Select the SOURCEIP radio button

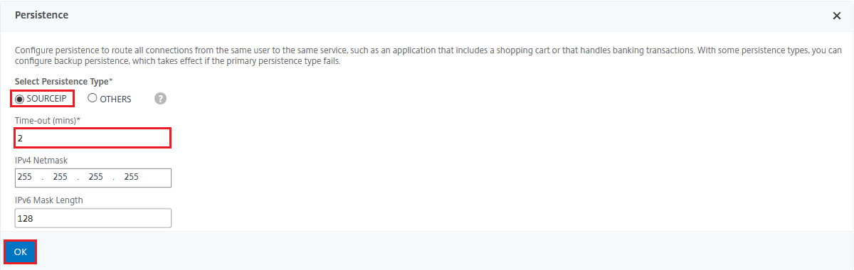(20, 99)
